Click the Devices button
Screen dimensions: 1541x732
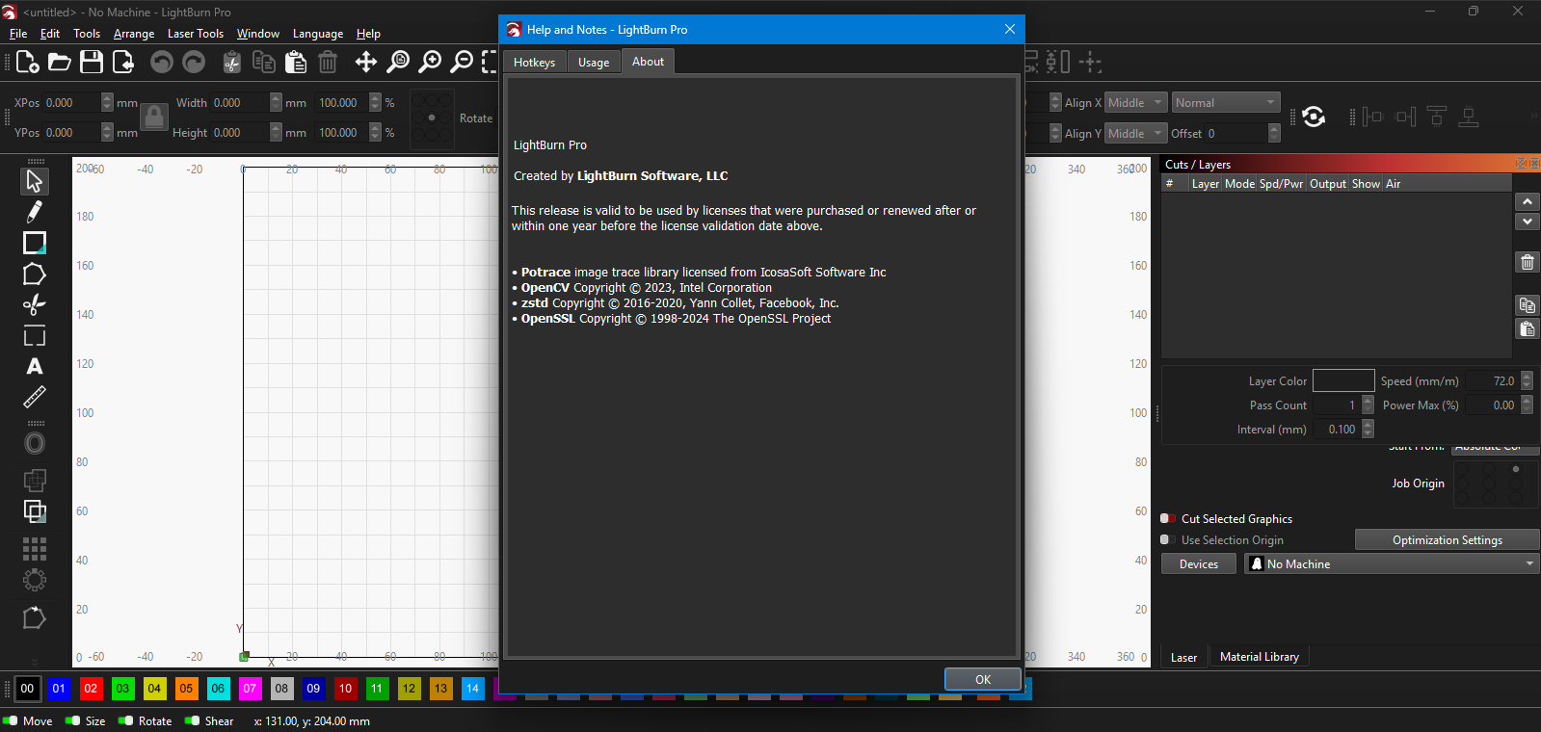tap(1199, 563)
